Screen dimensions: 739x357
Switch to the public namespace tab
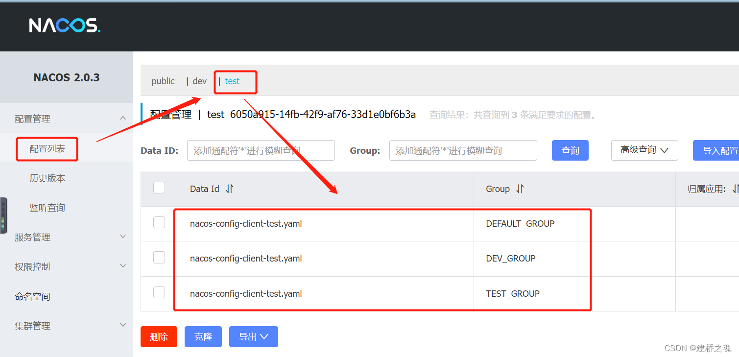pos(163,81)
